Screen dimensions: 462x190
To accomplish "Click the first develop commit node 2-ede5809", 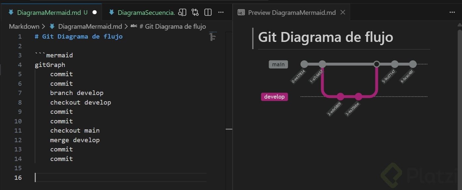I will (x=340, y=97).
